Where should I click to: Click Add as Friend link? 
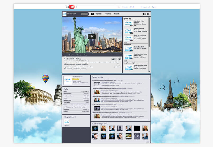[x=77, y=81]
